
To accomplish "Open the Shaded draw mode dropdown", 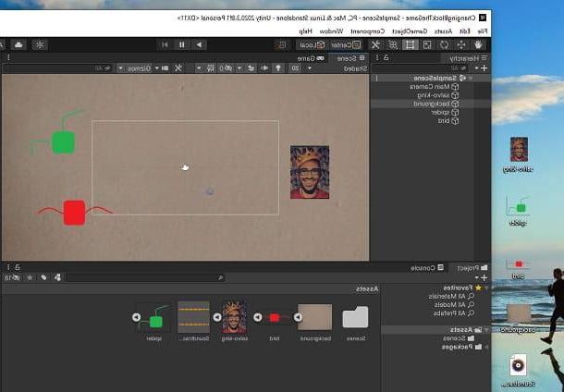I will pos(338,68).
